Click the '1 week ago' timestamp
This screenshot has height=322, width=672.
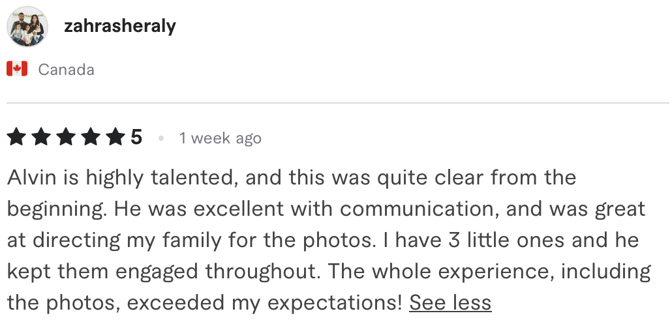coord(221,138)
